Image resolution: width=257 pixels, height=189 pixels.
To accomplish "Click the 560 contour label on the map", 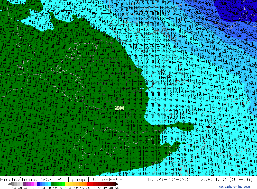I will click(x=119, y=108).
